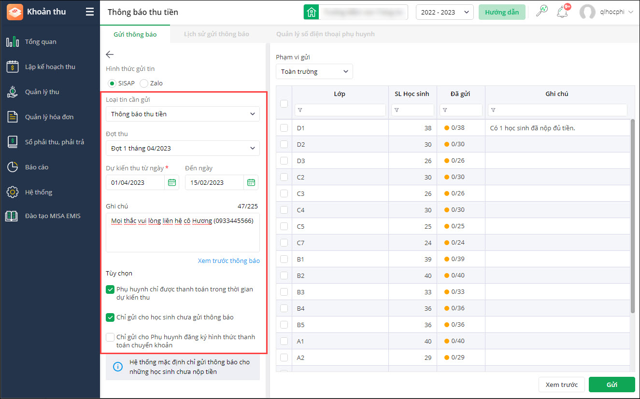Click the Lớp column filter input
Image resolution: width=640 pixels, height=399 pixels.
click(x=340, y=110)
